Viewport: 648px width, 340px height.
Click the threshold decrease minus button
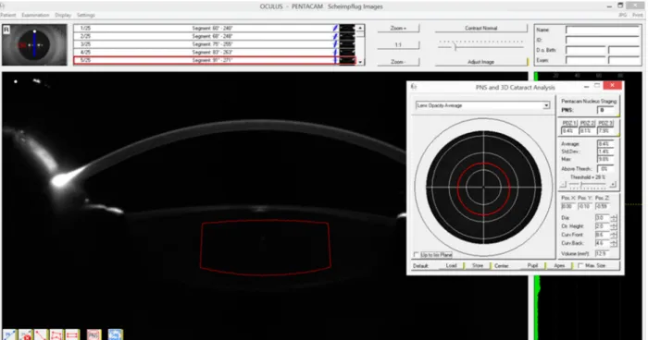563,185
